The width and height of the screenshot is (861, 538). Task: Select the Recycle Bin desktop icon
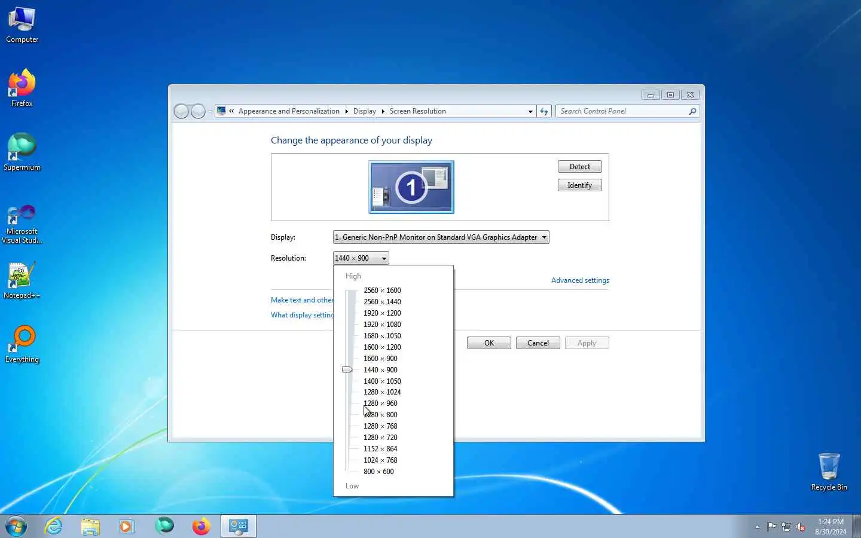pos(829,472)
